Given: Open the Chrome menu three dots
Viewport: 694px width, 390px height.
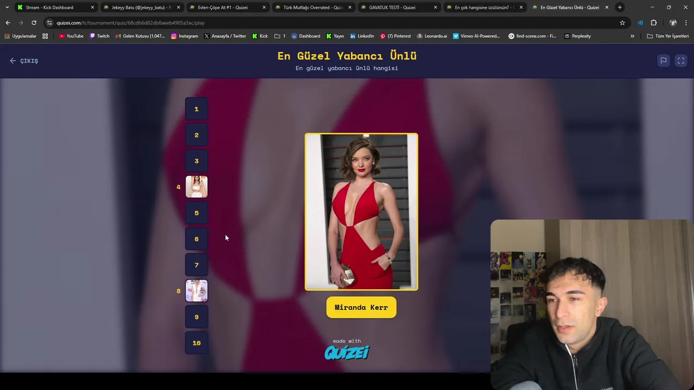Looking at the screenshot, I should point(686,23).
